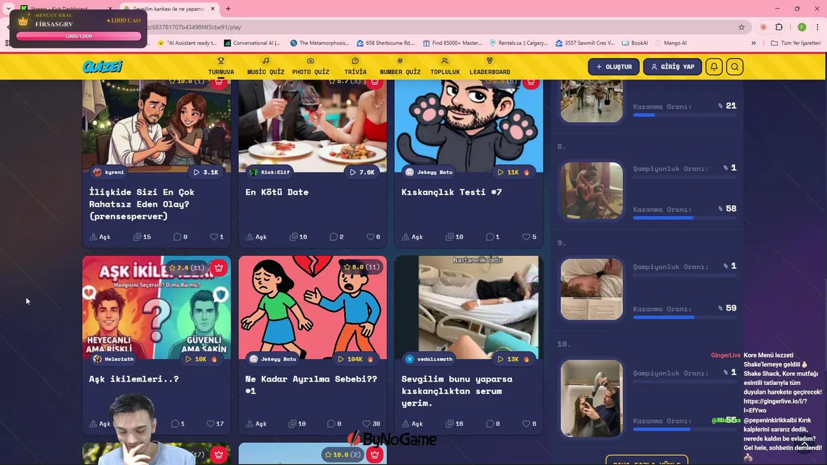Viewport: 827px width, 465px height.
Task: Close the Stream Kick Dashboard tab
Action: pyautogui.click(x=110, y=9)
